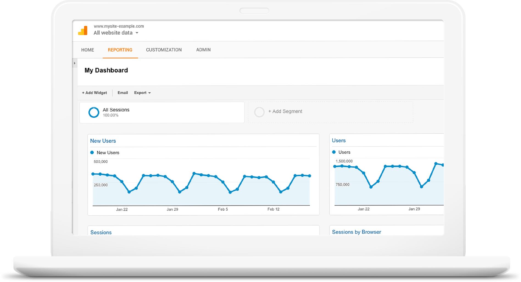Open the Sessions by Browser widget link
The image size is (521, 282).
356,232
